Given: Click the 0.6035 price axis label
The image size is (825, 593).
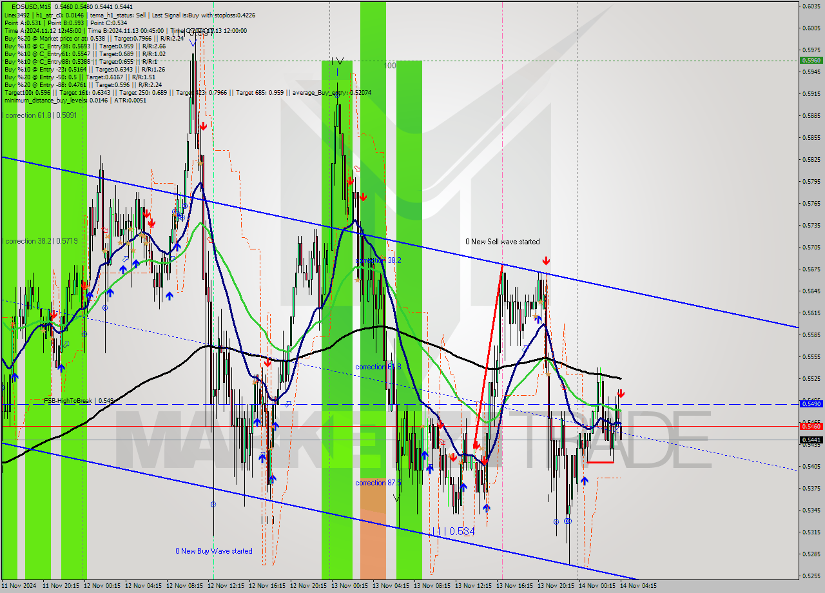Looking at the screenshot, I should click(x=811, y=6).
